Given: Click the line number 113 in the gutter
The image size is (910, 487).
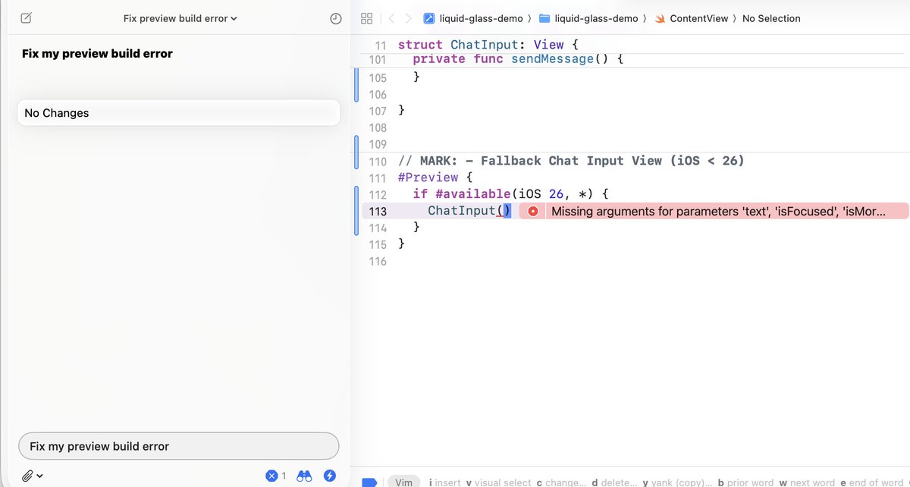Looking at the screenshot, I should click(x=378, y=212).
